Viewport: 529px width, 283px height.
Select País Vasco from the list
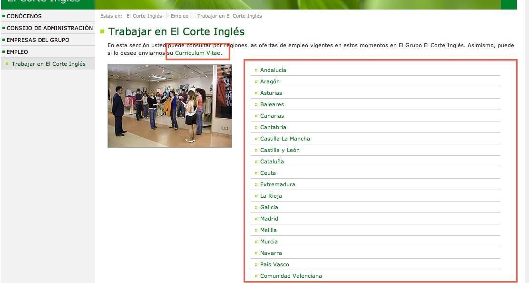[x=274, y=264]
